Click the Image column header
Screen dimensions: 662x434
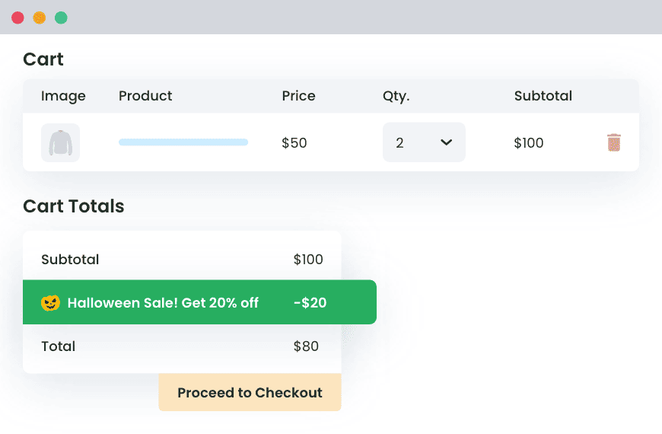coord(63,96)
